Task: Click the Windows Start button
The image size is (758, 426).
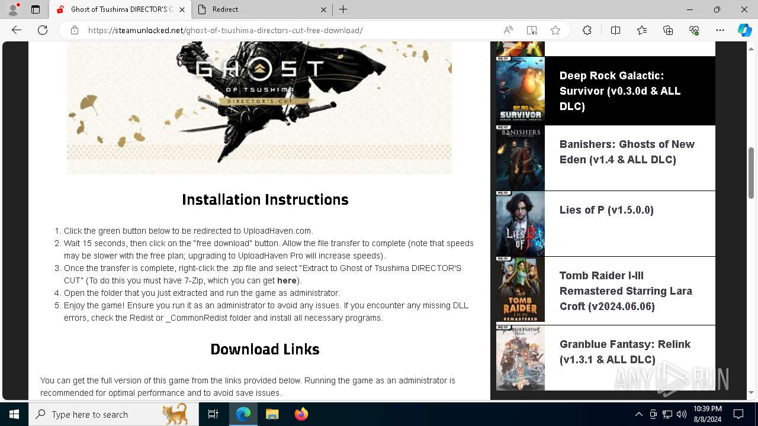Action: coord(14,414)
